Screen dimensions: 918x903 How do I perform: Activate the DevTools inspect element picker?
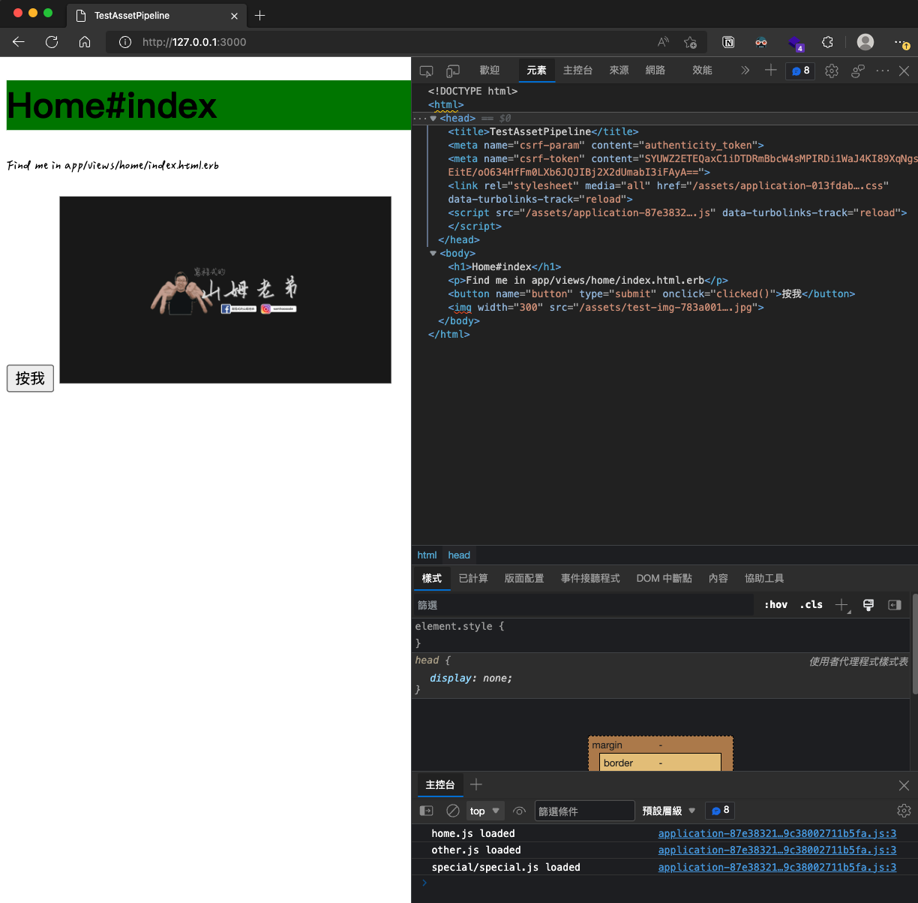pos(426,71)
